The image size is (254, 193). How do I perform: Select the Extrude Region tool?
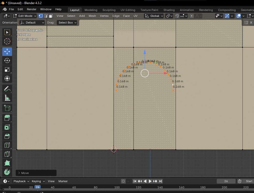(x=7, y=118)
